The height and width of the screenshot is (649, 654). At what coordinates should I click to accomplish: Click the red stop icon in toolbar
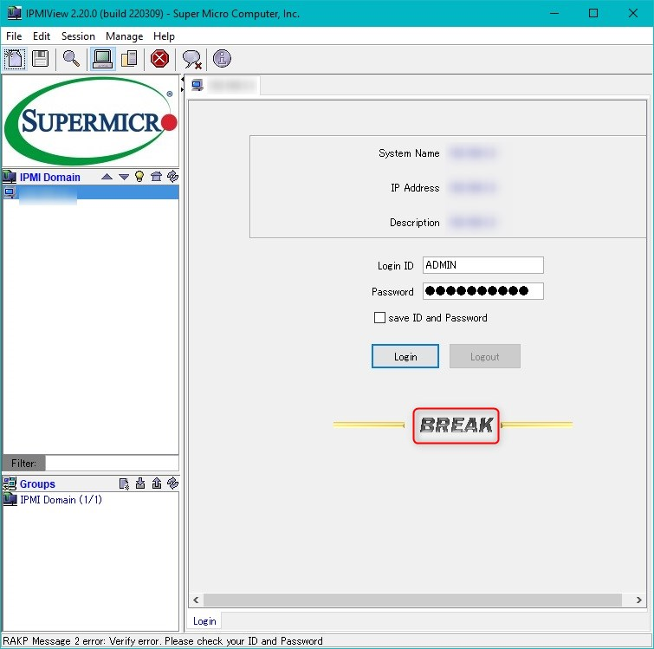pyautogui.click(x=159, y=59)
